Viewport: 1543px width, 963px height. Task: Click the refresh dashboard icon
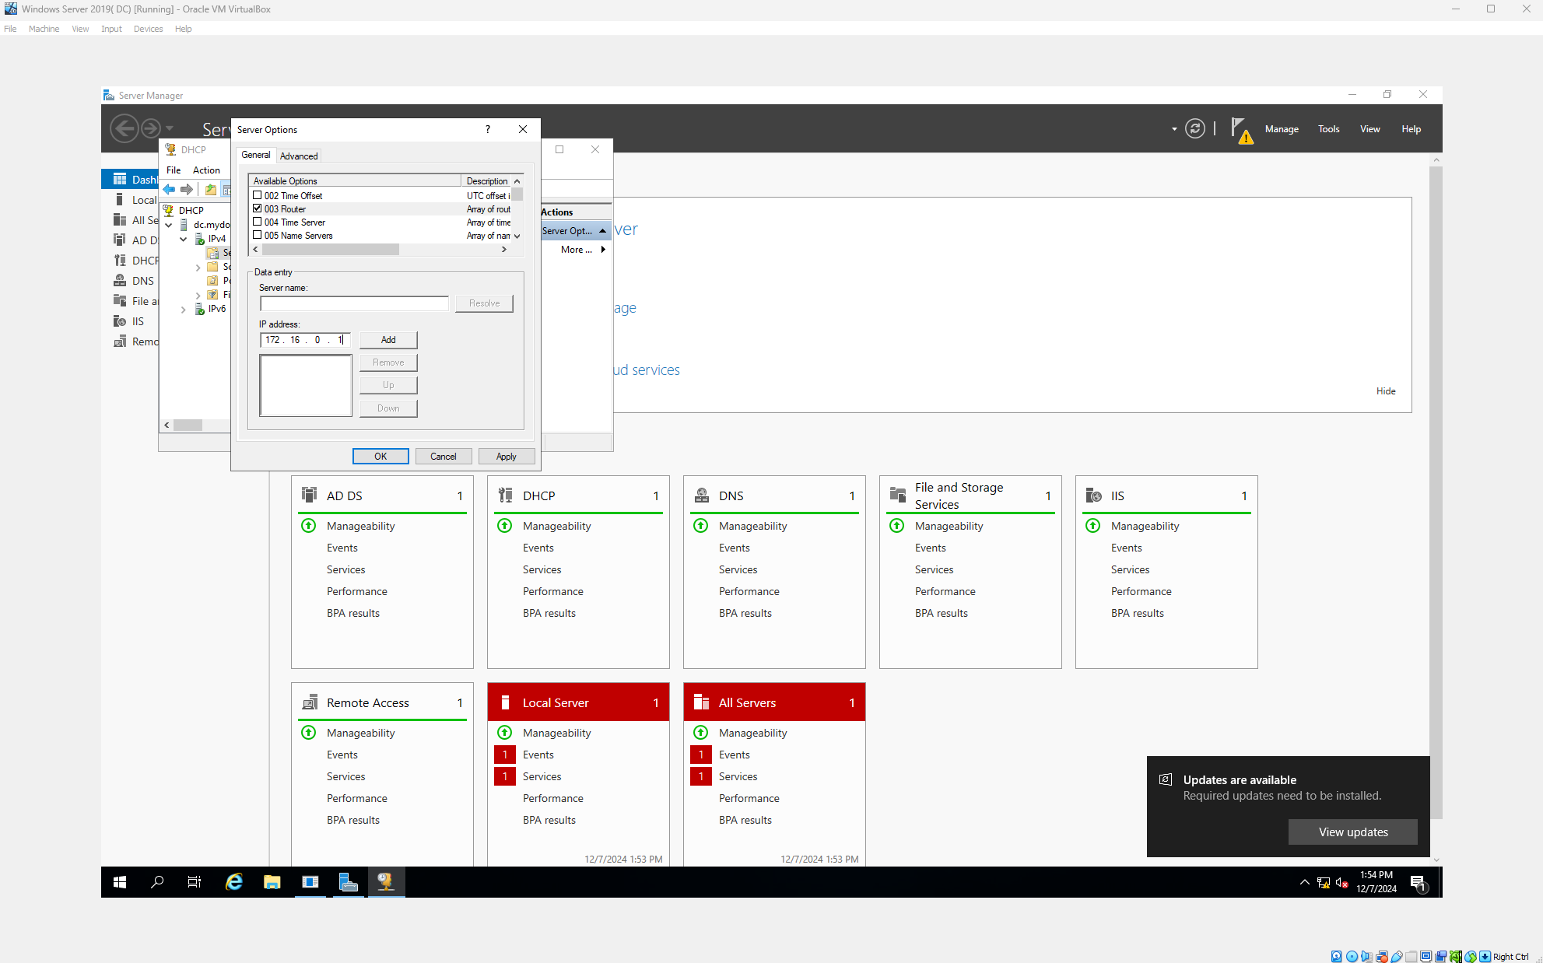pos(1194,129)
